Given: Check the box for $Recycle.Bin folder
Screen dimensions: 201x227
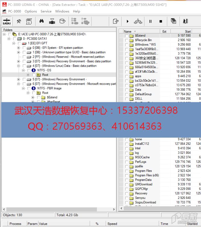Looking at the screenshot, I should click(127, 40).
